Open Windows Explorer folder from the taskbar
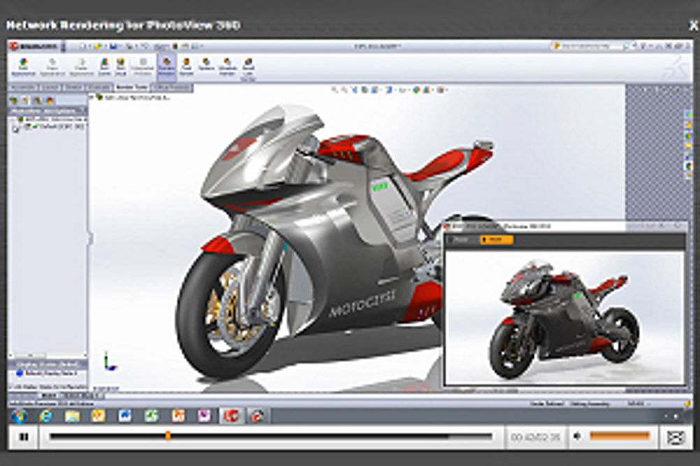This screenshot has height=466, width=700. (72, 416)
